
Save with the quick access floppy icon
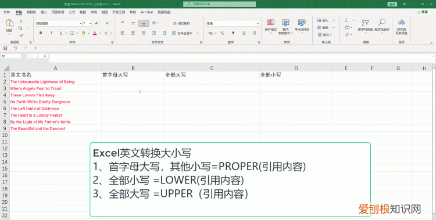coord(5,48)
